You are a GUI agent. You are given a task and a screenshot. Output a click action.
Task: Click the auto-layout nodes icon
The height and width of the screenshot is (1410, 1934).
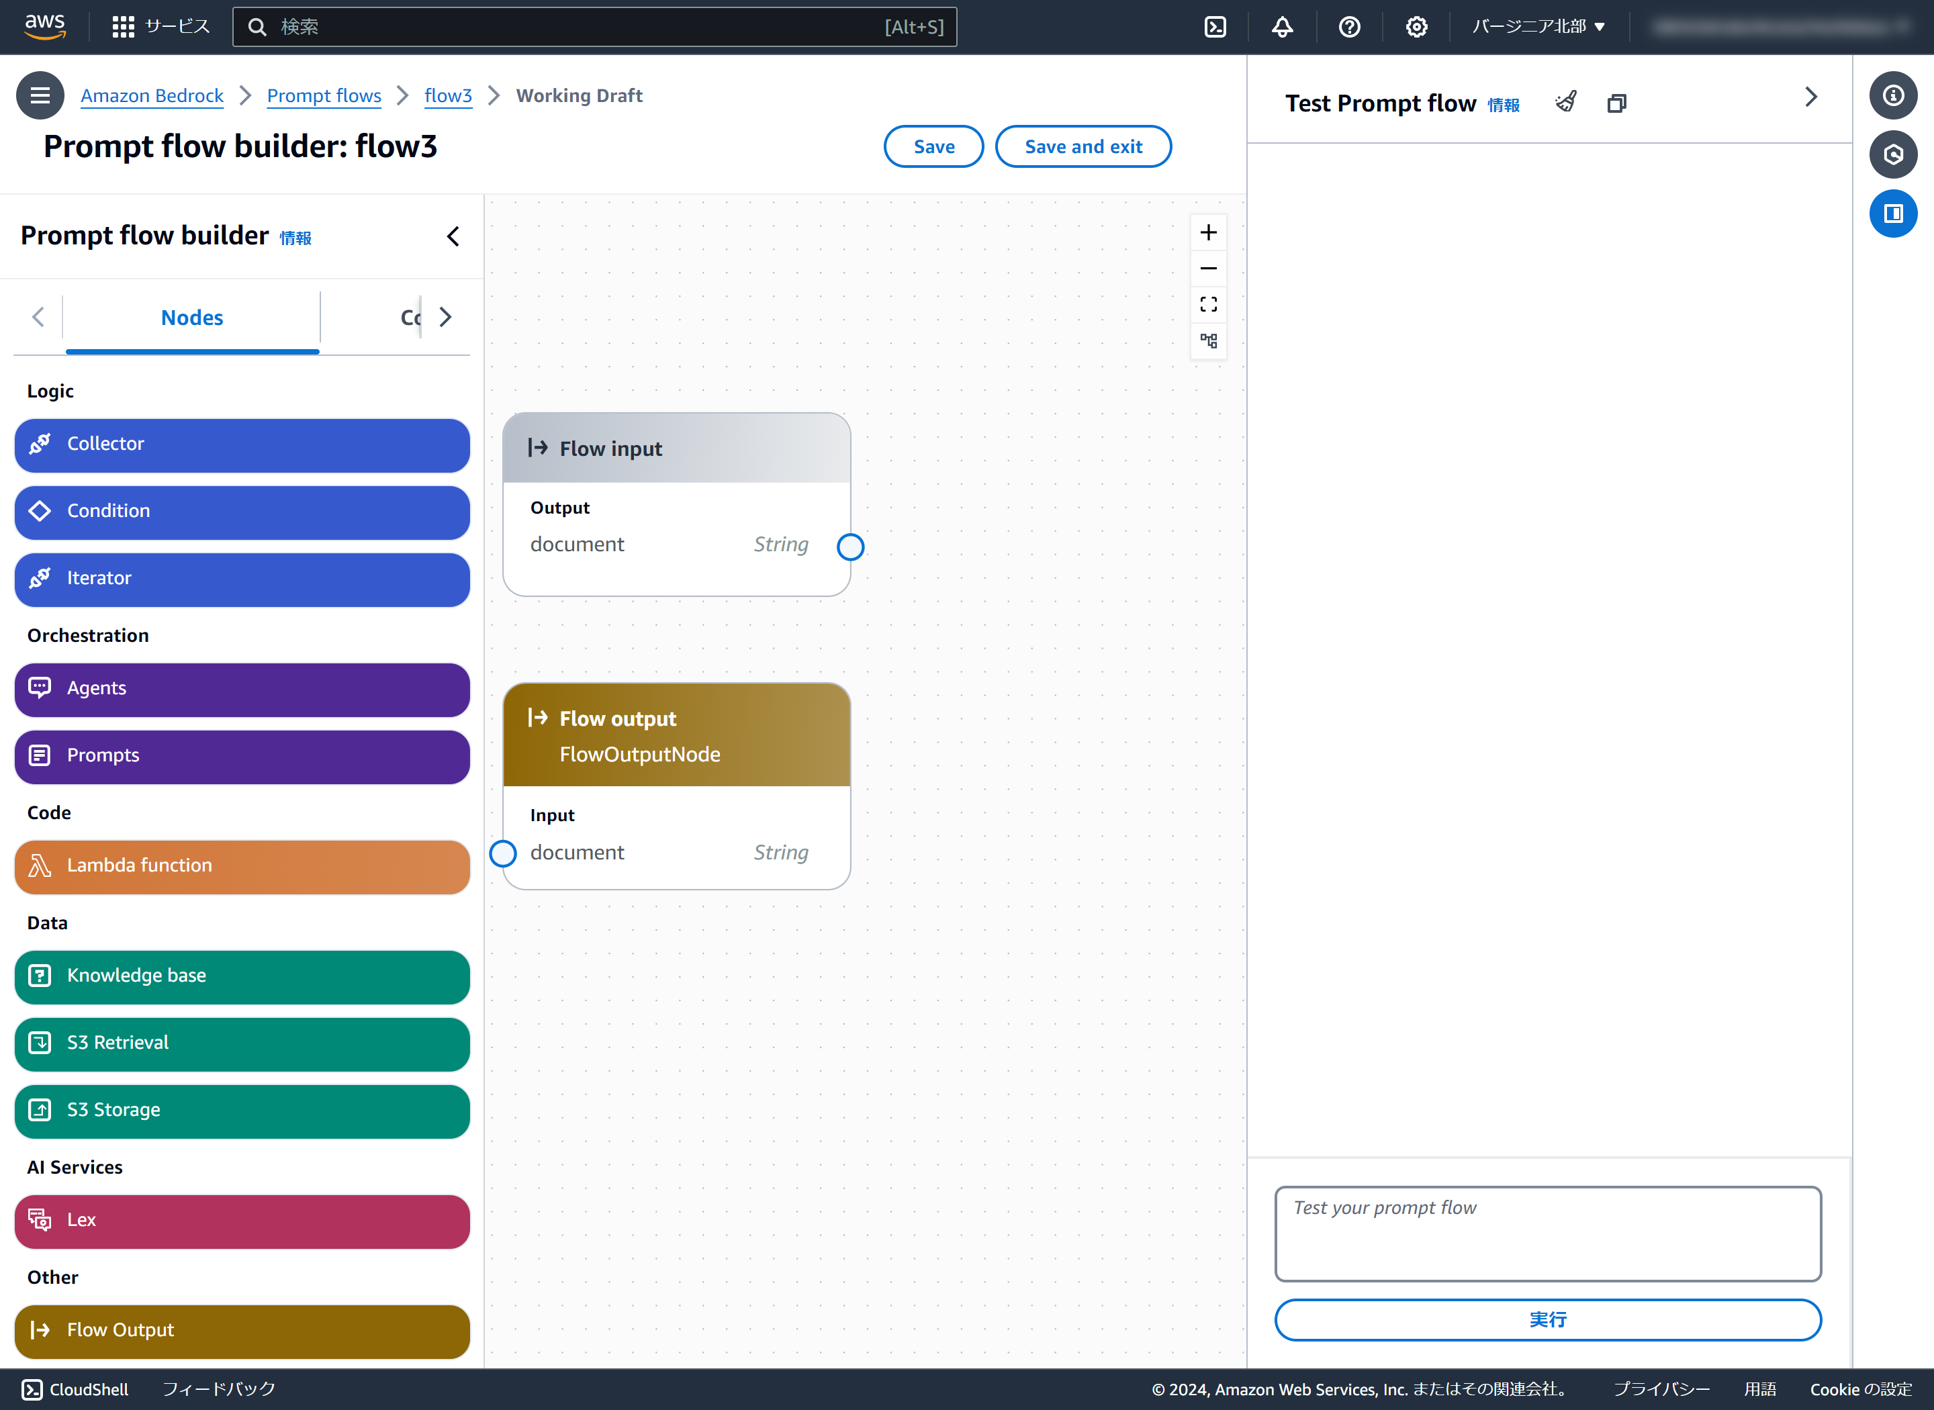coord(1207,340)
